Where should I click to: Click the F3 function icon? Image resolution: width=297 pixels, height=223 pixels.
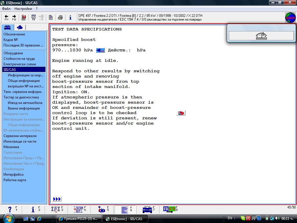tap(57, 209)
